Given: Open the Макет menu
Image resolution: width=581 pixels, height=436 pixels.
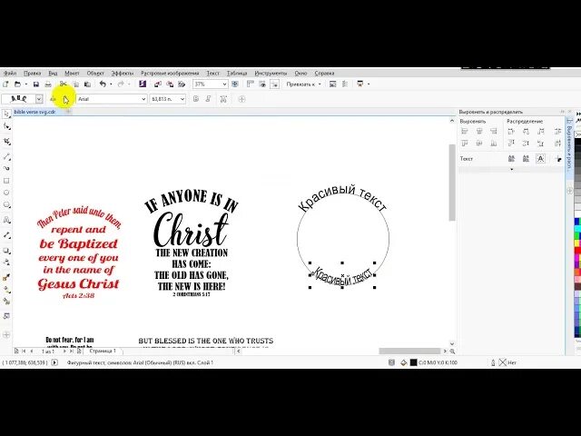Looking at the screenshot, I should (72, 73).
